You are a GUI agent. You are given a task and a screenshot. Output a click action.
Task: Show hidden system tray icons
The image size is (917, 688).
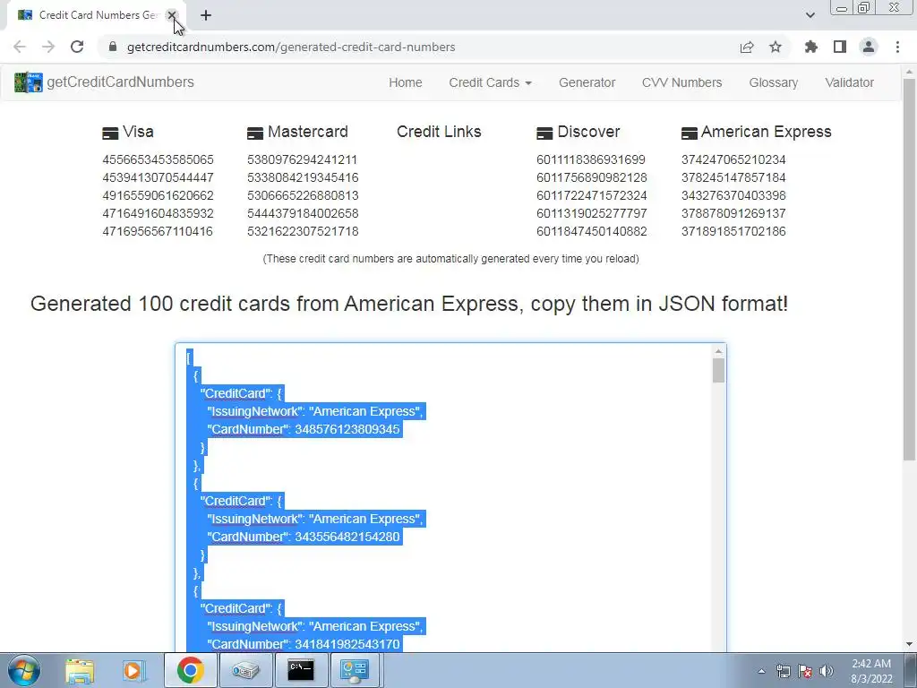(761, 671)
